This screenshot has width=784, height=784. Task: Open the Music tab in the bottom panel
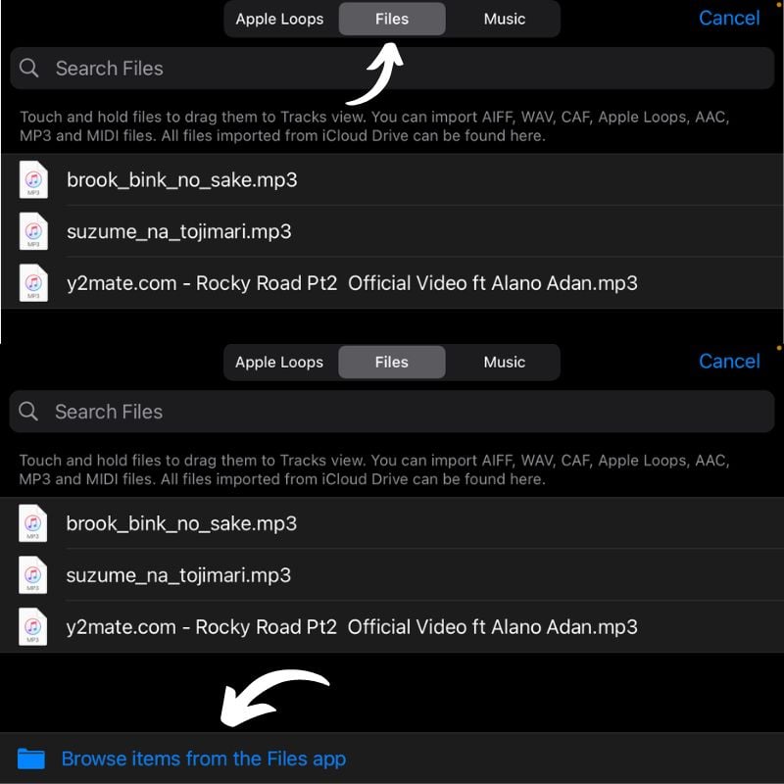pos(505,362)
